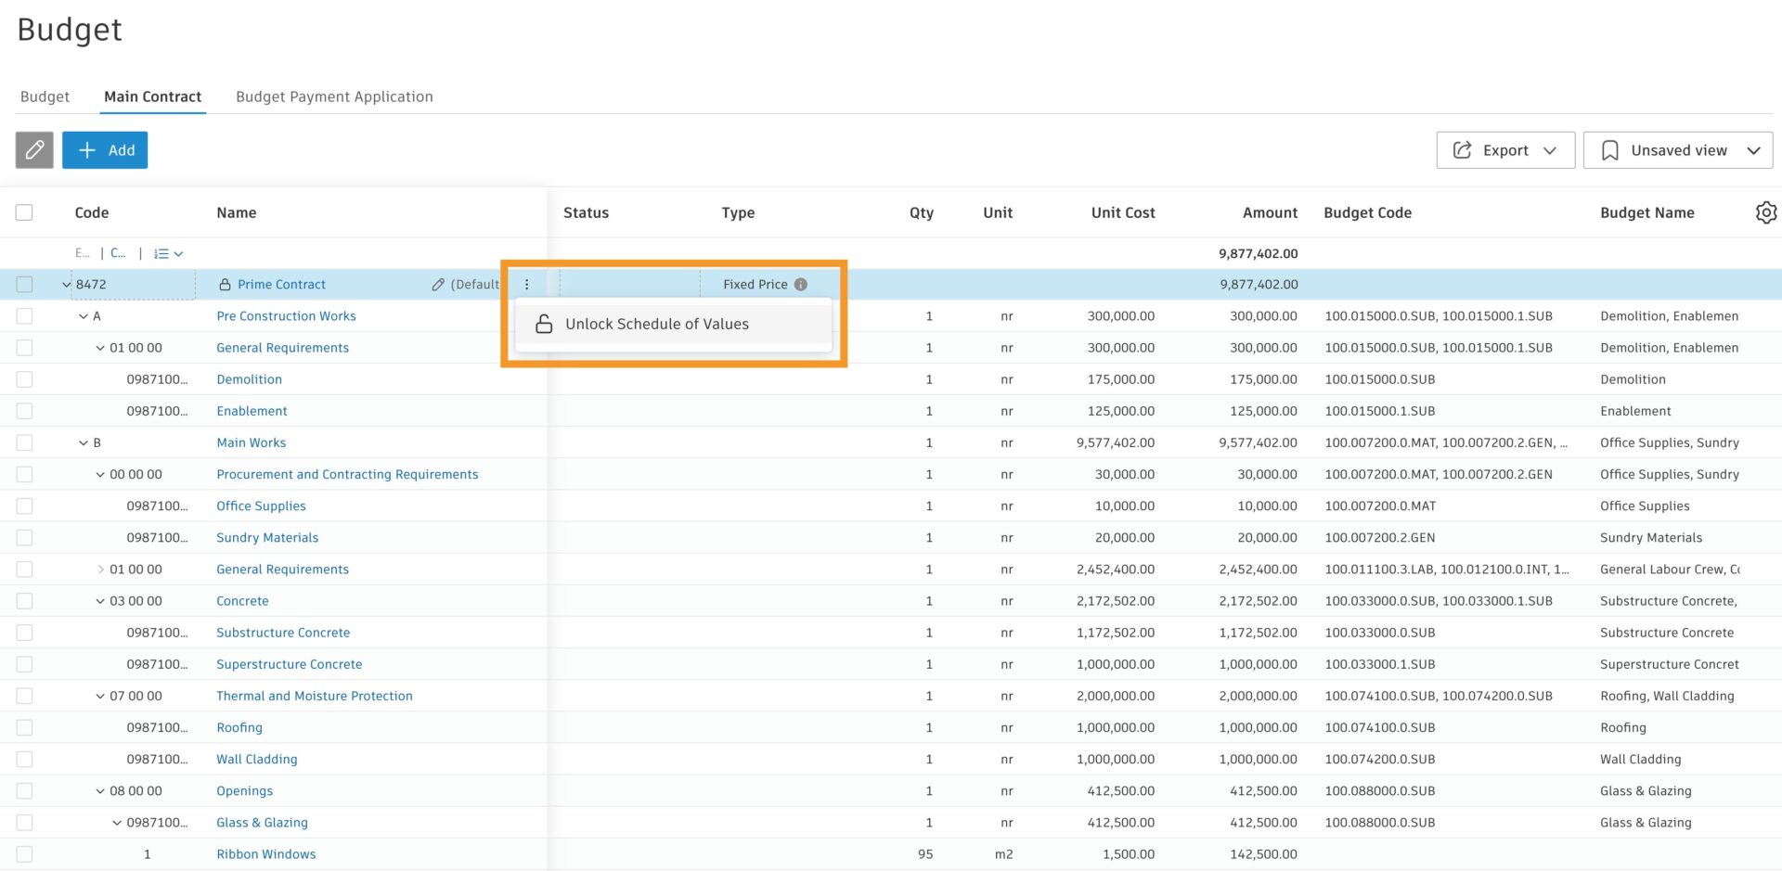Collapse the 08 00 00 Openings section
This screenshot has height=871, width=1782.
(99, 790)
